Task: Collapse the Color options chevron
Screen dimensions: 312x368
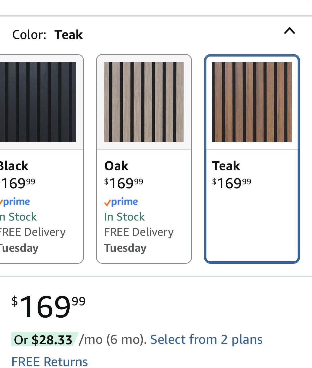Action: pos(290,31)
